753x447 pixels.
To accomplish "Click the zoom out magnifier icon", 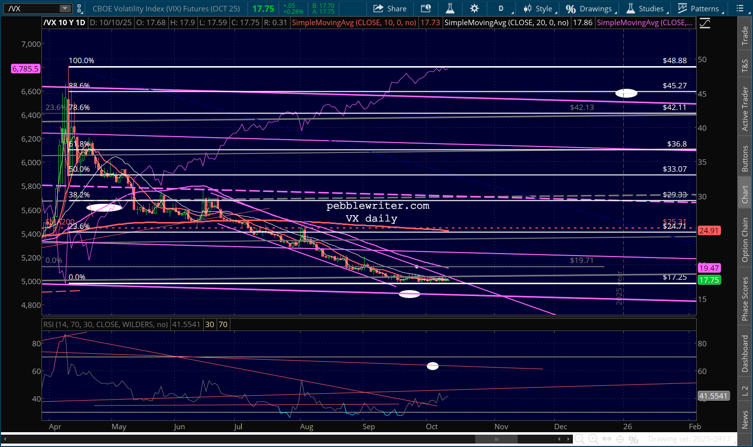I will pyautogui.click(x=580, y=439).
